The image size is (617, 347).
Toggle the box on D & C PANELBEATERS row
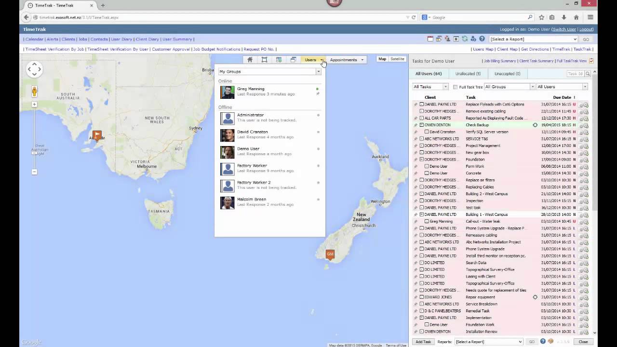tap(421, 311)
